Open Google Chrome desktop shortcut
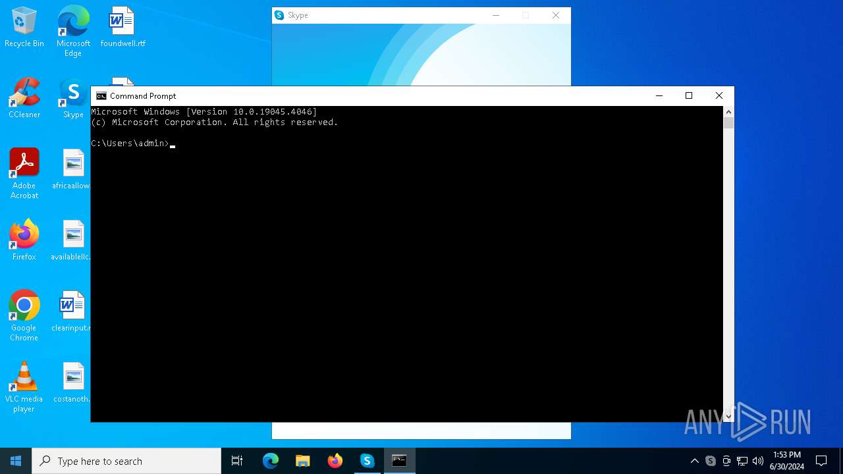The height and width of the screenshot is (474, 843). (x=24, y=316)
